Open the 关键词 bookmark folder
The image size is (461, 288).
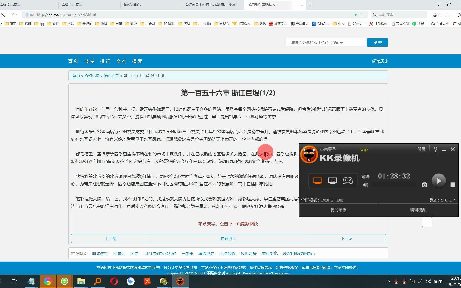click(85, 24)
